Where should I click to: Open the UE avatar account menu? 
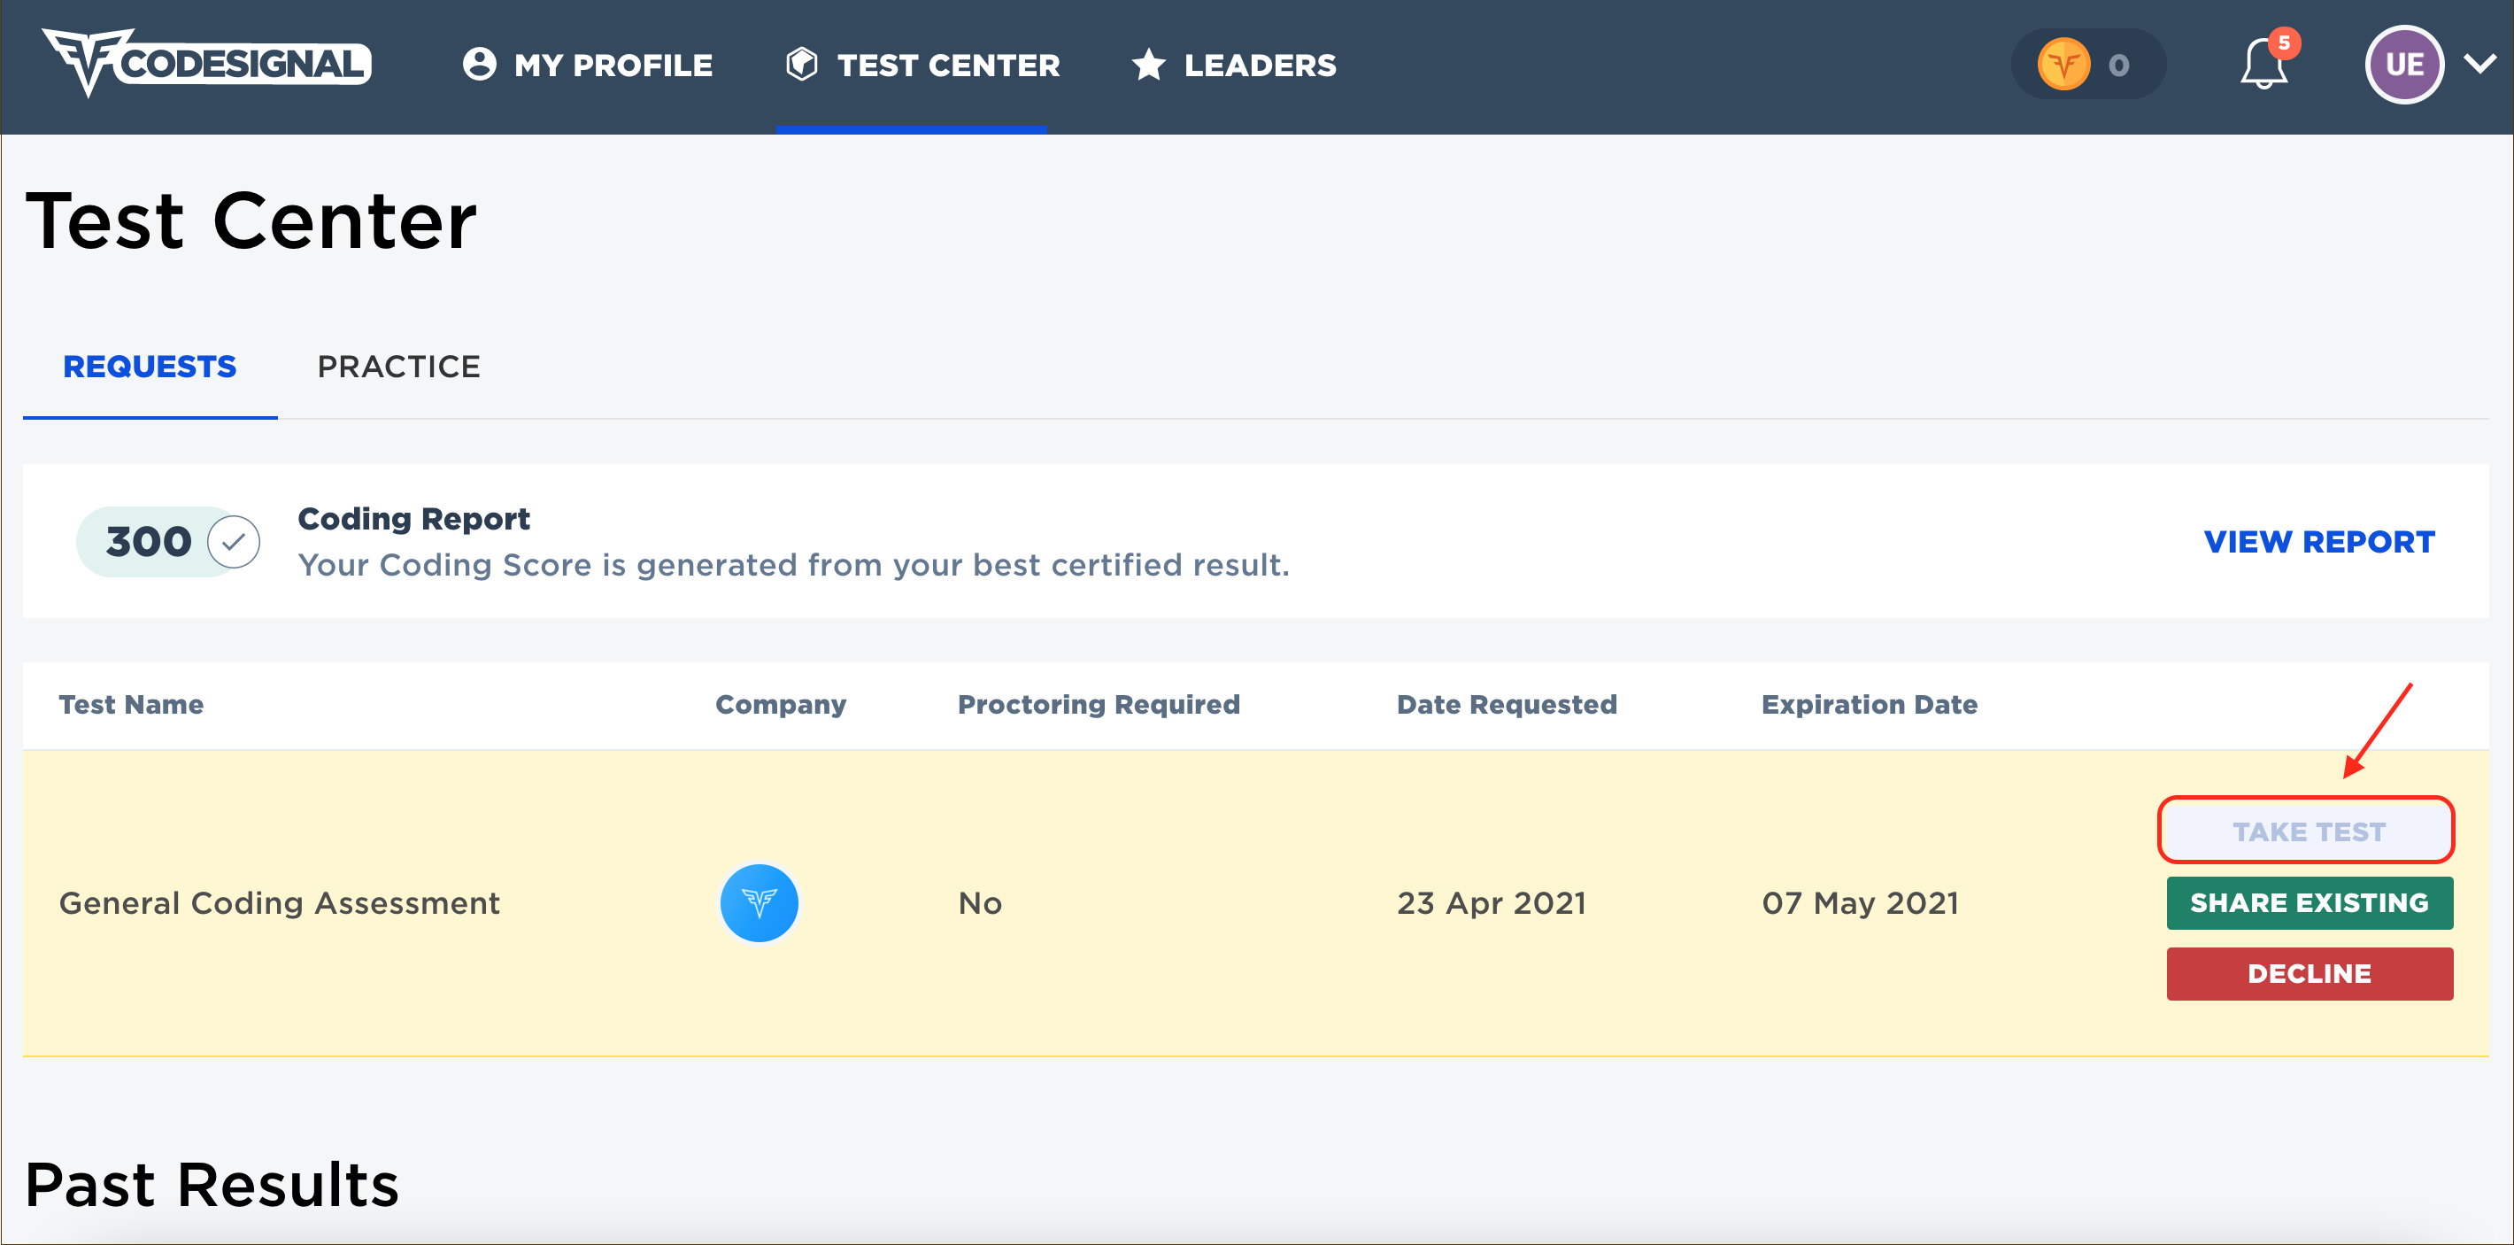click(2405, 65)
